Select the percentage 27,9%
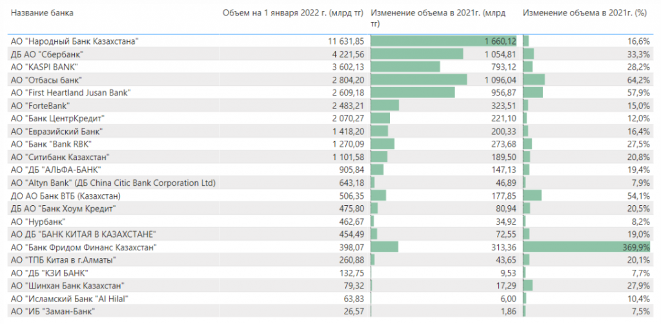 click(x=640, y=286)
